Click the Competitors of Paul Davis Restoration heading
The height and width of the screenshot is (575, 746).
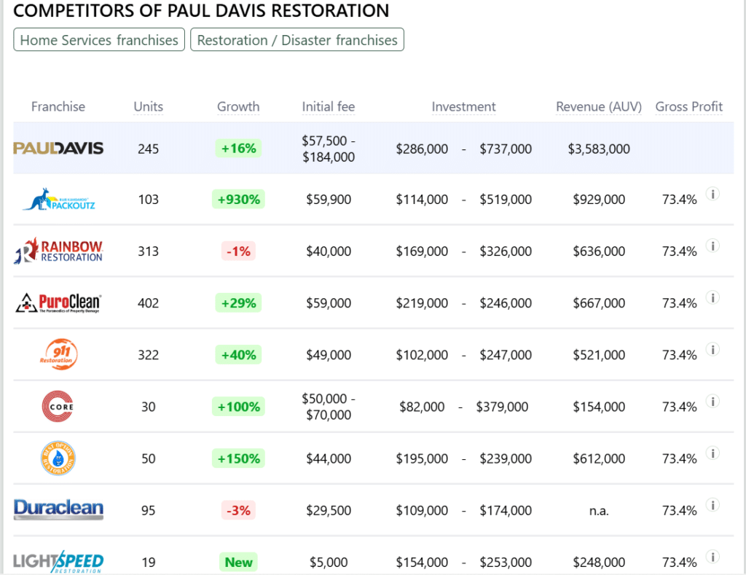[201, 10]
